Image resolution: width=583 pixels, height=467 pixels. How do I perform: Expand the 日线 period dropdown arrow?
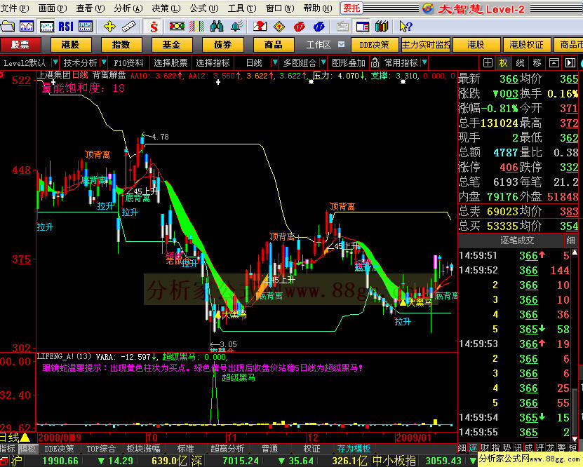[275, 62]
